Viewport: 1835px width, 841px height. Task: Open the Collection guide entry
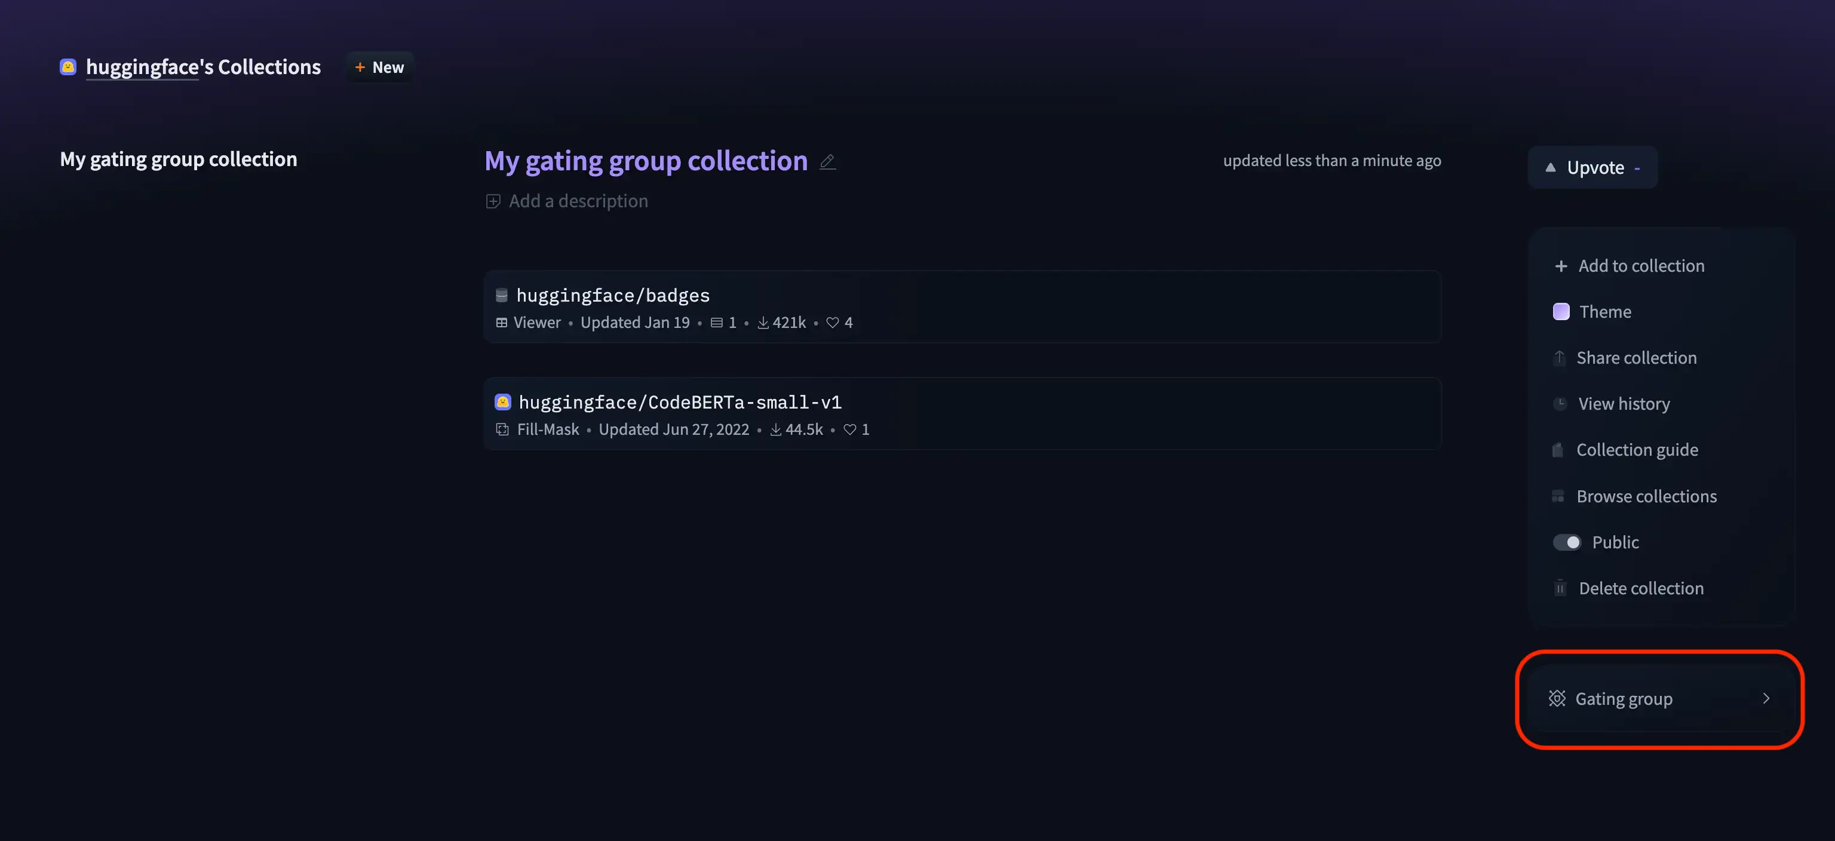pyautogui.click(x=1636, y=450)
